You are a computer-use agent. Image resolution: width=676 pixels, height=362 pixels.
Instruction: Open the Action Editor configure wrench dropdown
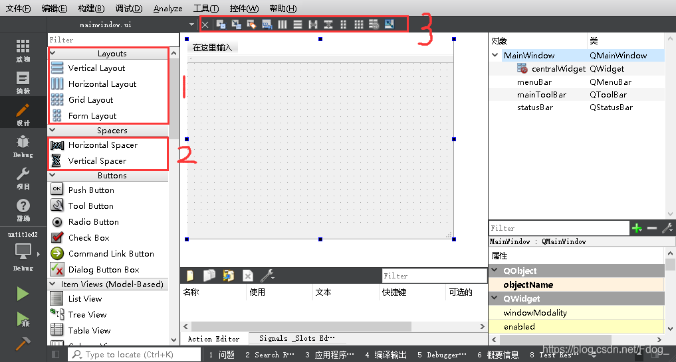[x=268, y=276]
